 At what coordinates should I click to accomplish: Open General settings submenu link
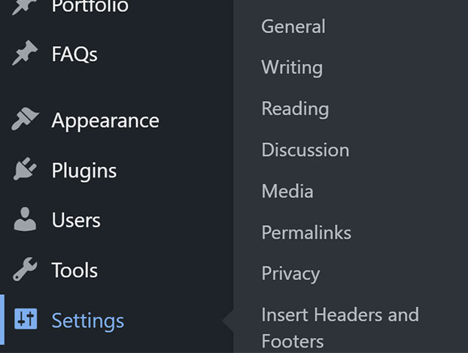293,26
